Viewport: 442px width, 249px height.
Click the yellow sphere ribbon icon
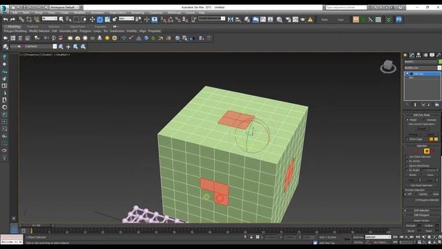[107, 38]
